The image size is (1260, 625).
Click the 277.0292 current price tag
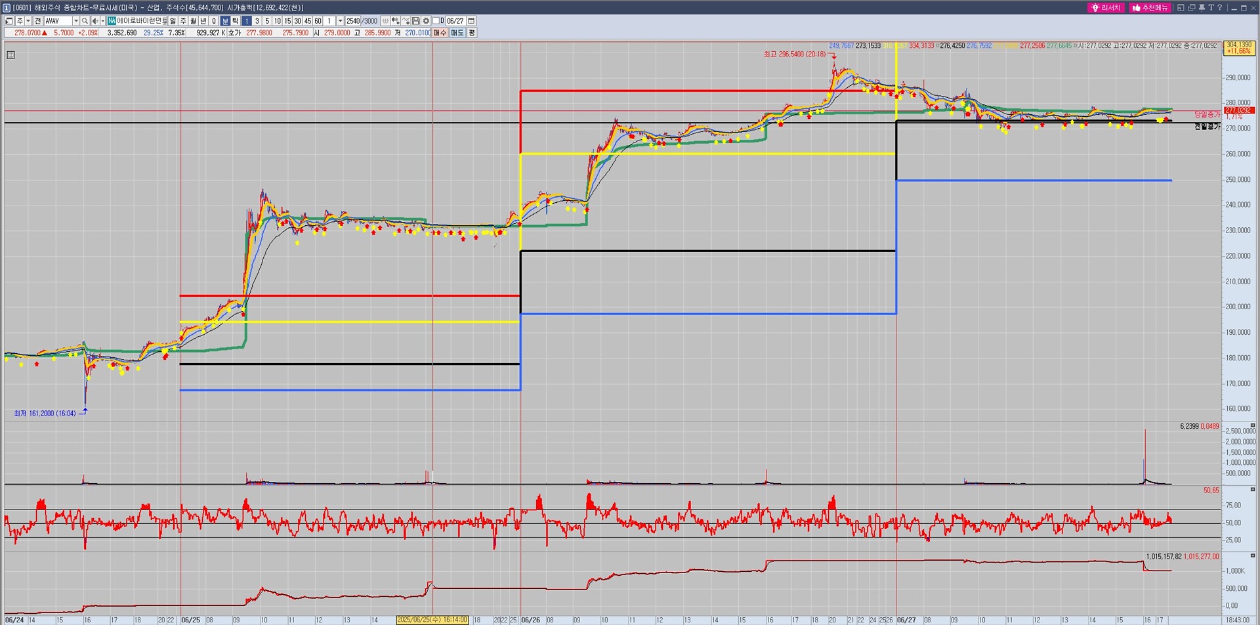coord(1239,110)
